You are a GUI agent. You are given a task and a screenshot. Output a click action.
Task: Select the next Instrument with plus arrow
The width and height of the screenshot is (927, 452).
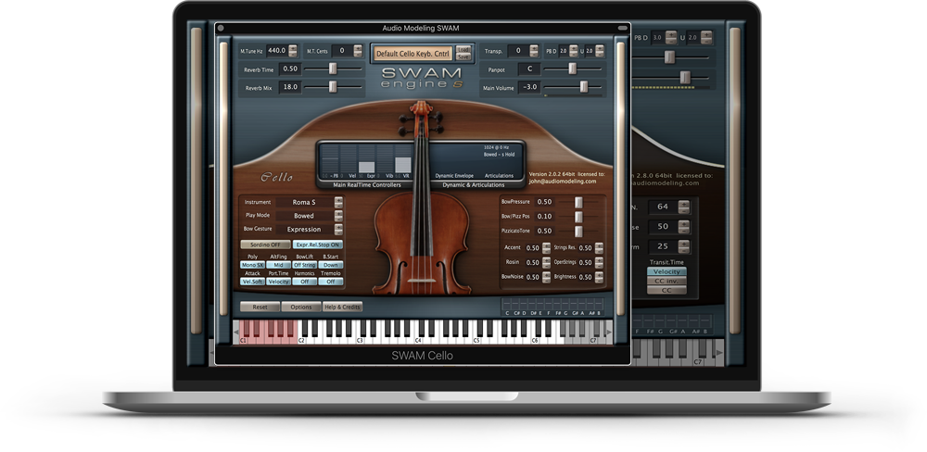(338, 199)
